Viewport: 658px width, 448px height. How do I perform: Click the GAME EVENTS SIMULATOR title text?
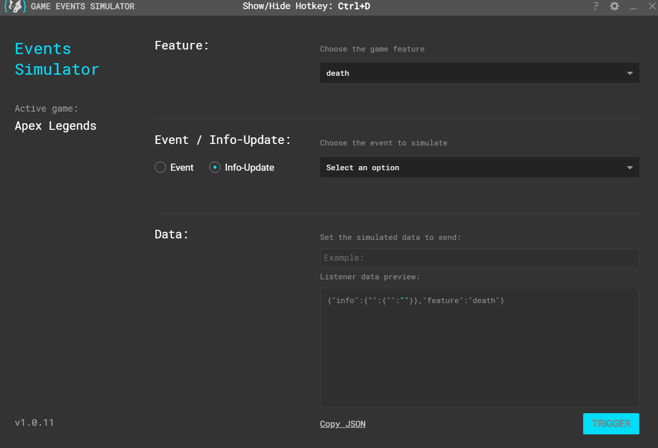click(x=83, y=7)
